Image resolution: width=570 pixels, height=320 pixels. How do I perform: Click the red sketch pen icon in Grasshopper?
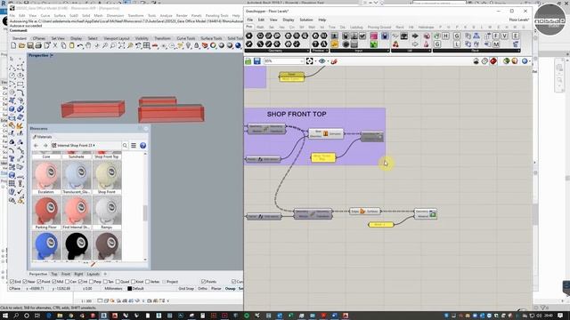tap(334, 61)
